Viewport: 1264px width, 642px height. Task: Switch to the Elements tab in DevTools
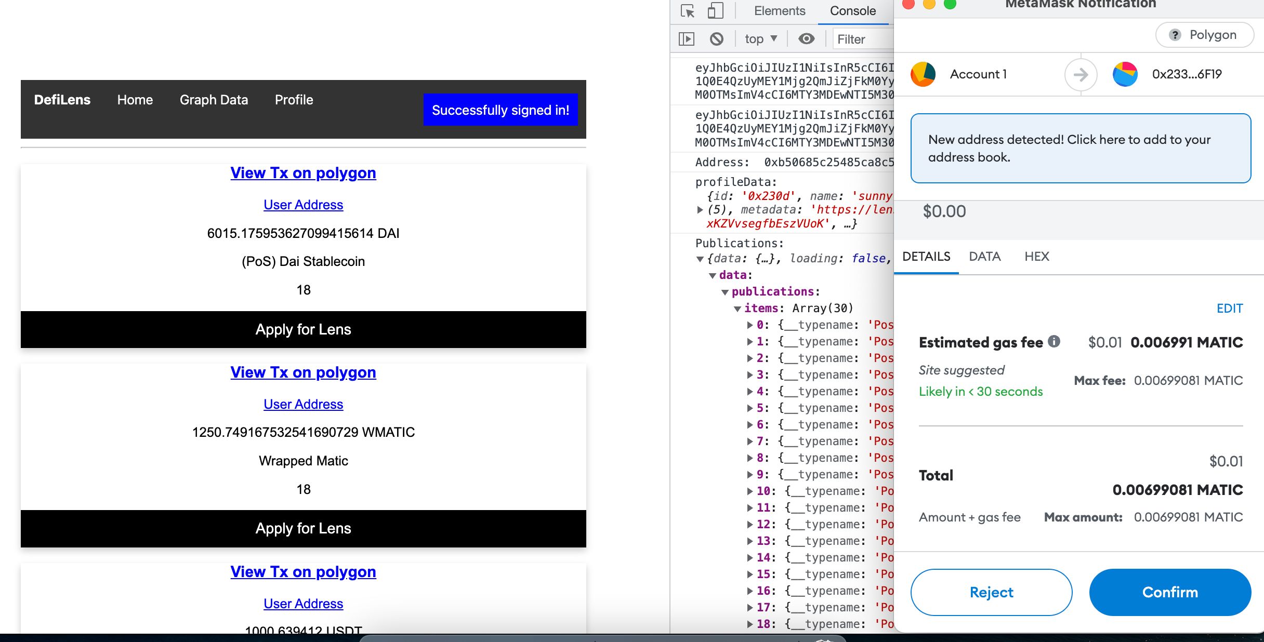coord(779,11)
